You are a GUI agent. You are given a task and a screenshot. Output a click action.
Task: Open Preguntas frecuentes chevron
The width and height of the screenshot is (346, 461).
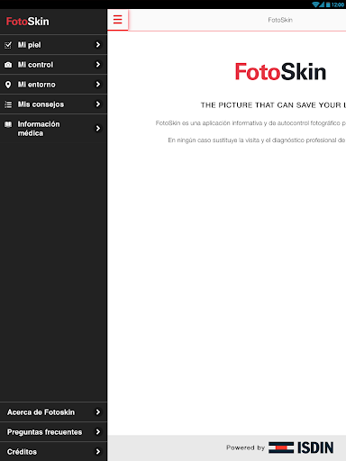point(98,432)
